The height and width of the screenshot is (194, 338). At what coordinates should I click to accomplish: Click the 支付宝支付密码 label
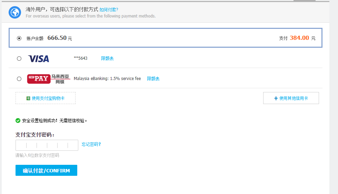coord(35,135)
